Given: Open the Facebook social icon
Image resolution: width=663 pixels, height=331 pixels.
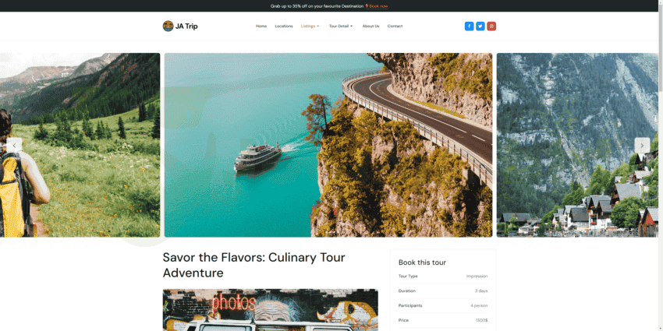Looking at the screenshot, I should 469,26.
